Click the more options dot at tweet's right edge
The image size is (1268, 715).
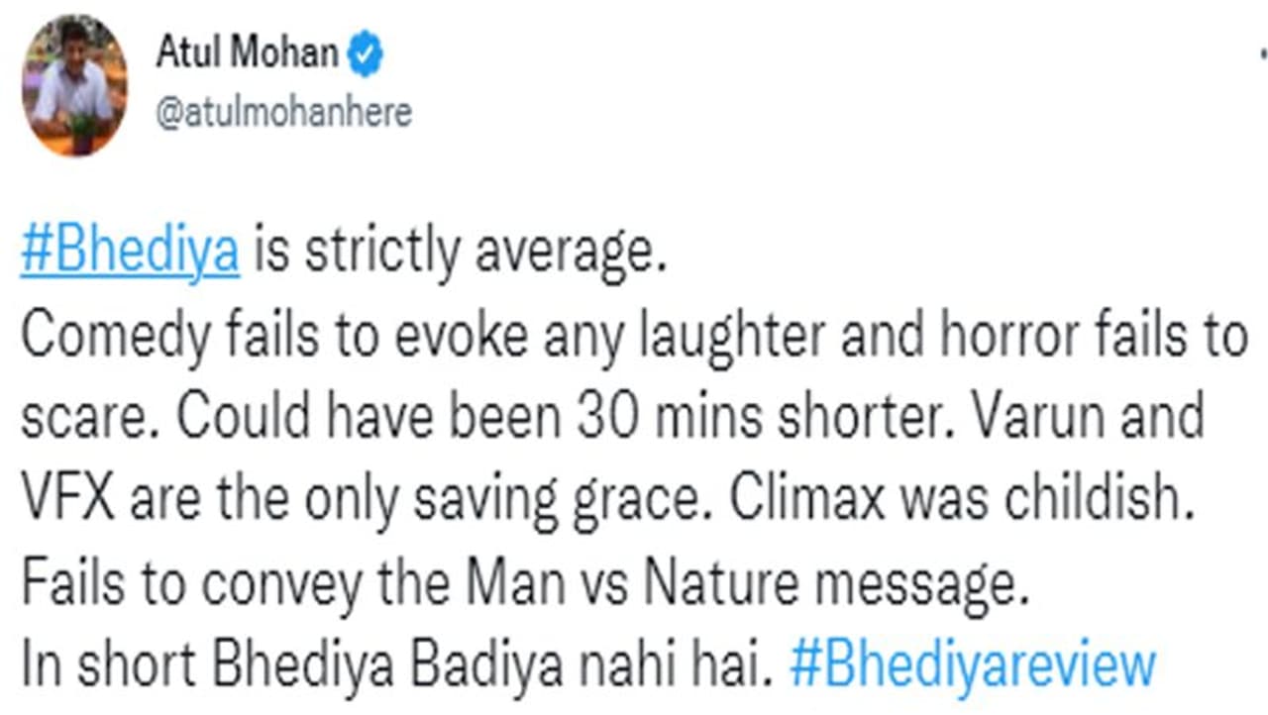(1263, 58)
